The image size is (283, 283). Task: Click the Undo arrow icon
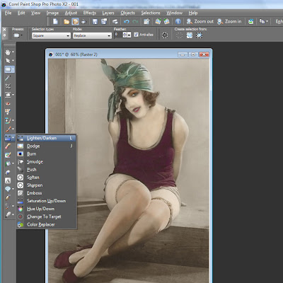coord(127,21)
